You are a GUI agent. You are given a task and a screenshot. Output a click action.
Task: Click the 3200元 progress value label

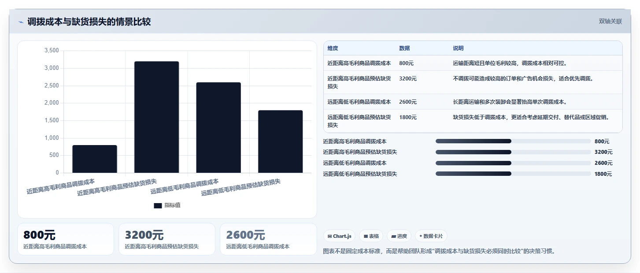pos(603,152)
